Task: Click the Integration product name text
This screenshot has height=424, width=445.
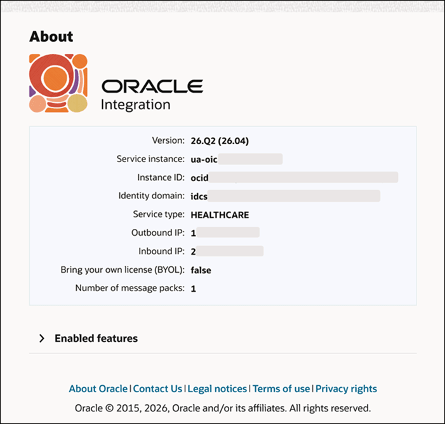Action: [x=136, y=105]
